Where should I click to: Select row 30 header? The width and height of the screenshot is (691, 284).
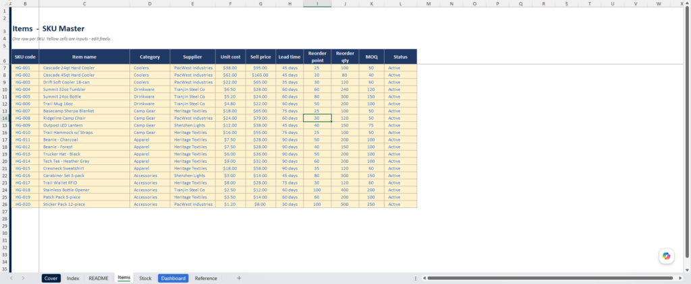[5, 233]
